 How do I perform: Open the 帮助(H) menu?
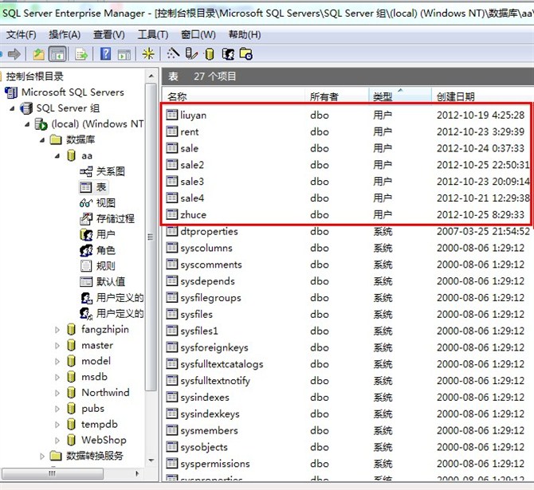click(x=245, y=35)
